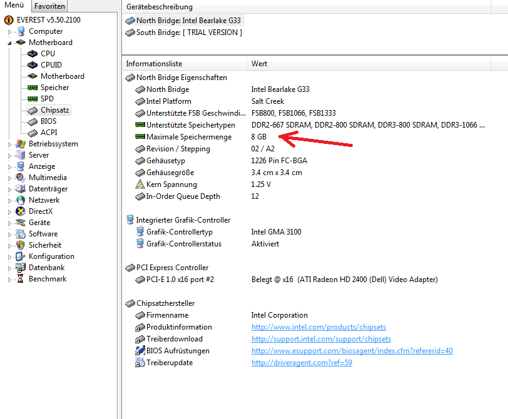Open the Intel Treiberdownload support link

[x=321, y=339]
